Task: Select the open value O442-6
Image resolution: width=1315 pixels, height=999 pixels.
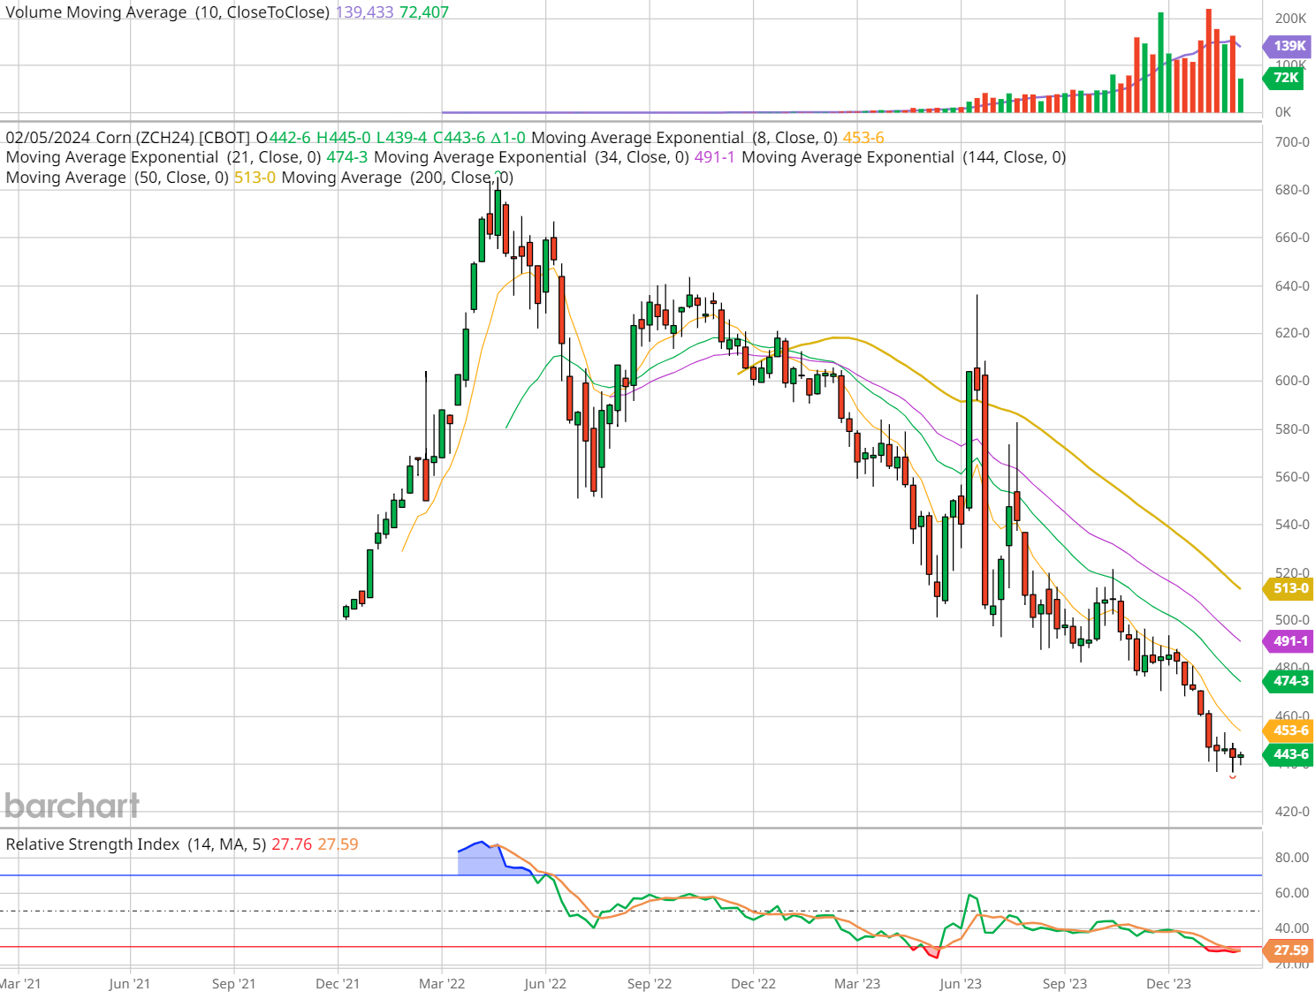Action: pyautogui.click(x=284, y=138)
